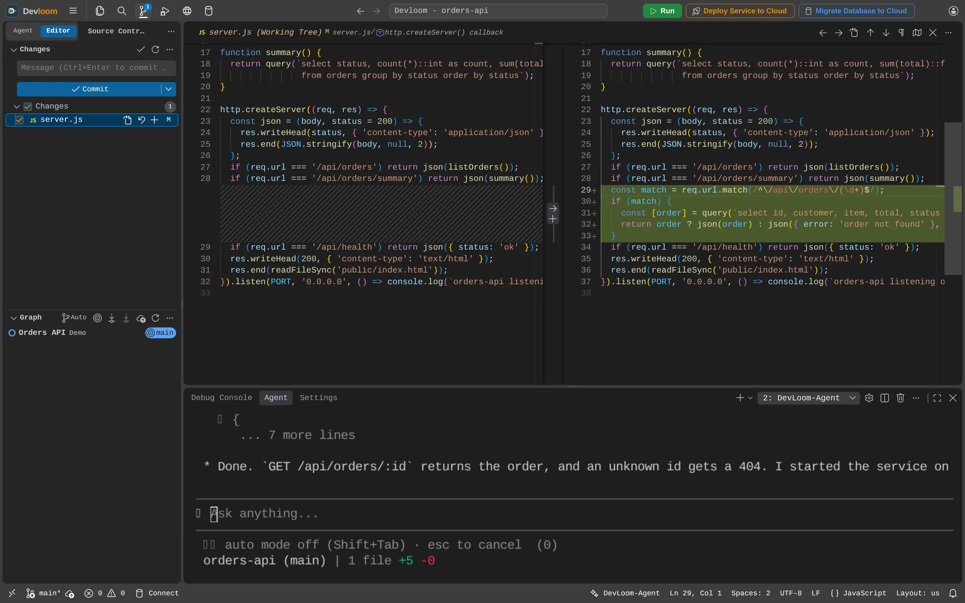This screenshot has width=965, height=603.
Task: Open terminal settings gear icon
Action: [869, 398]
